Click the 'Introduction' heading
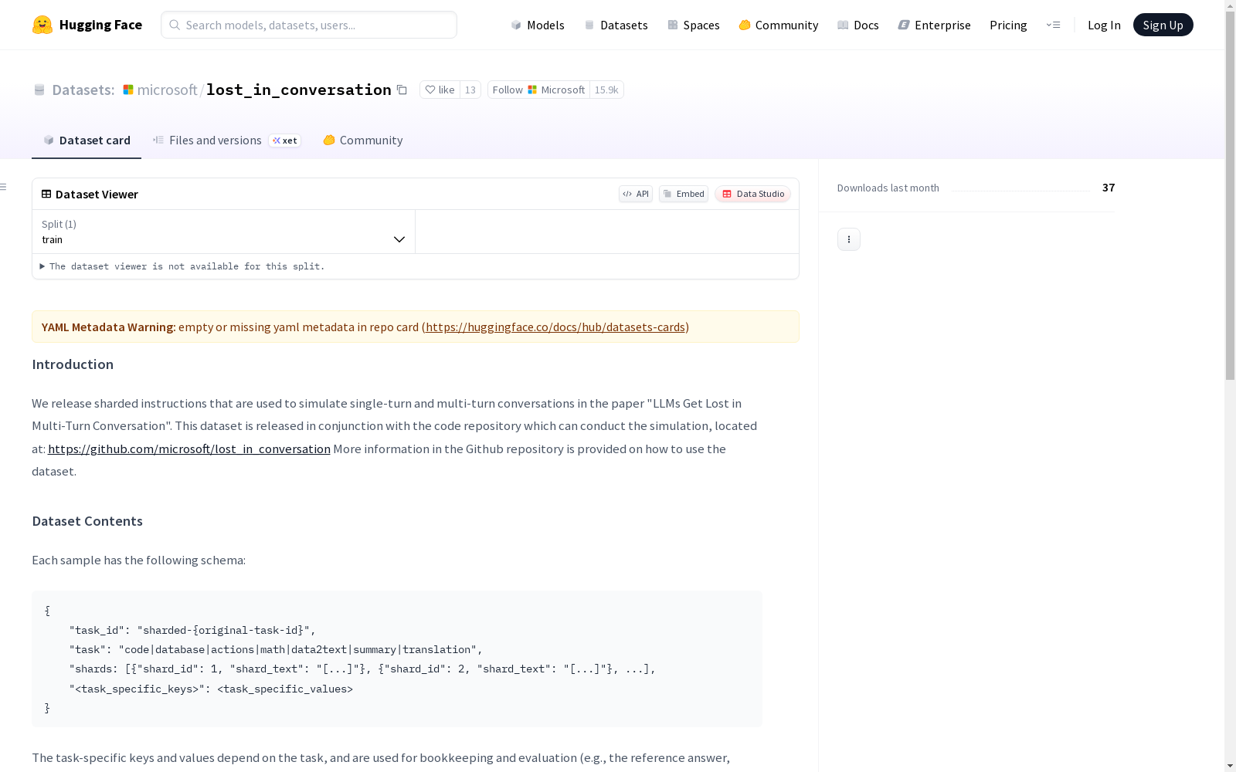The width and height of the screenshot is (1236, 772). coord(73,364)
